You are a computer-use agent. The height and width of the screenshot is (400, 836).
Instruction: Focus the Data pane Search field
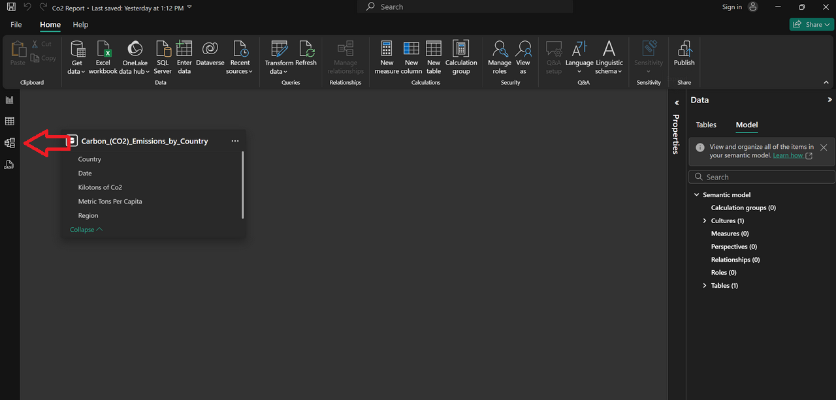(x=762, y=177)
